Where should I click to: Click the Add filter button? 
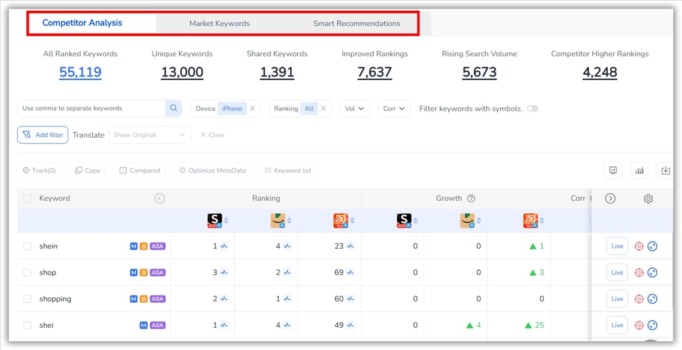click(x=42, y=135)
